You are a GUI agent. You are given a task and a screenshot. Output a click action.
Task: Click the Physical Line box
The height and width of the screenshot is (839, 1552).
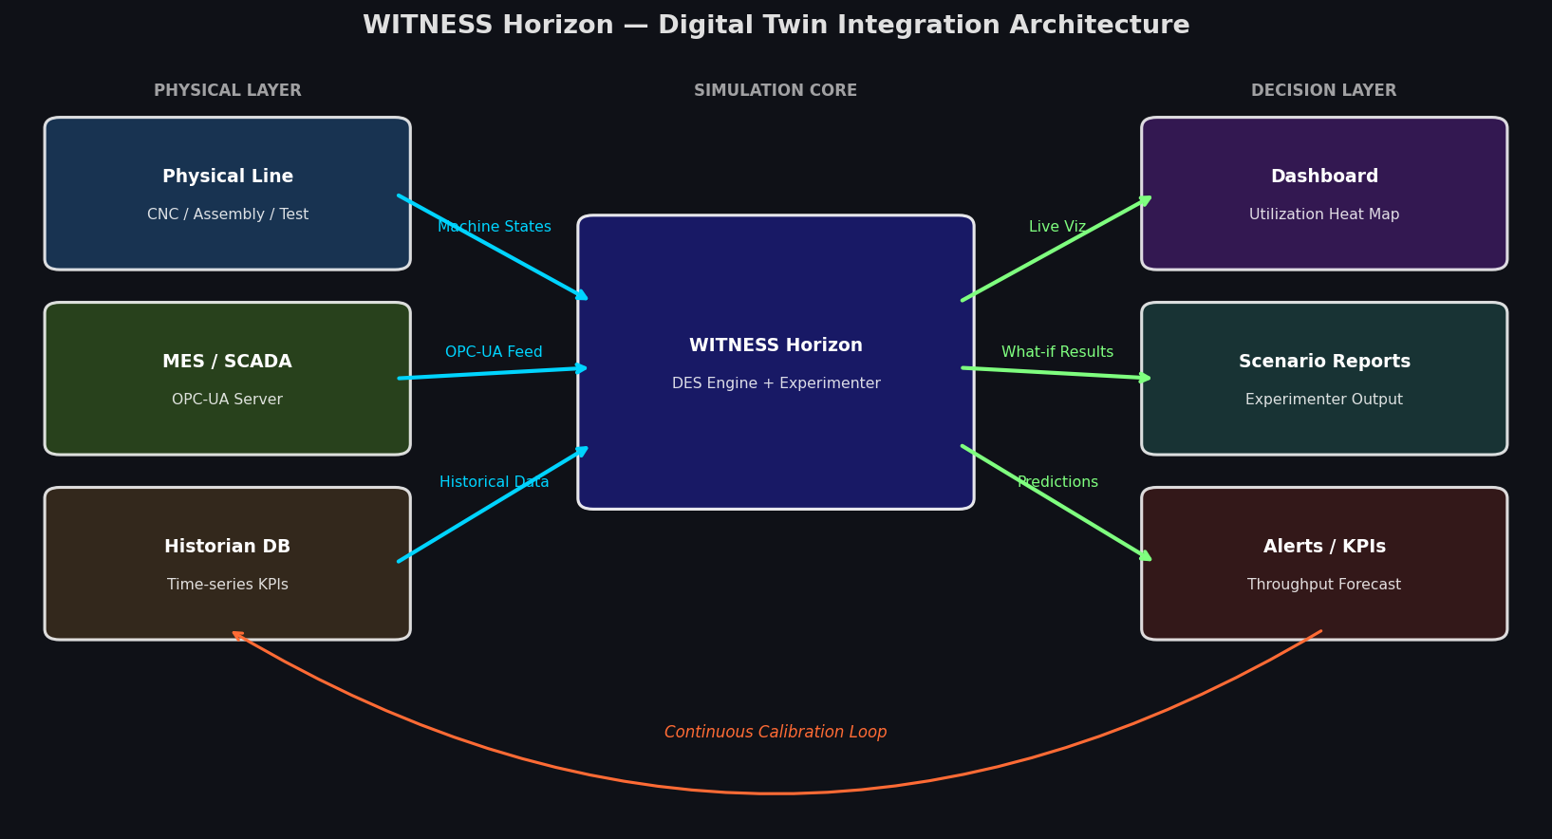click(x=228, y=194)
